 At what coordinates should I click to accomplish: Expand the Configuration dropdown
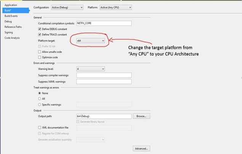tap(67, 7)
